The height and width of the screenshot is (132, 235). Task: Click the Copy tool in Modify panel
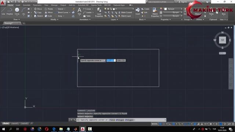[38, 12]
